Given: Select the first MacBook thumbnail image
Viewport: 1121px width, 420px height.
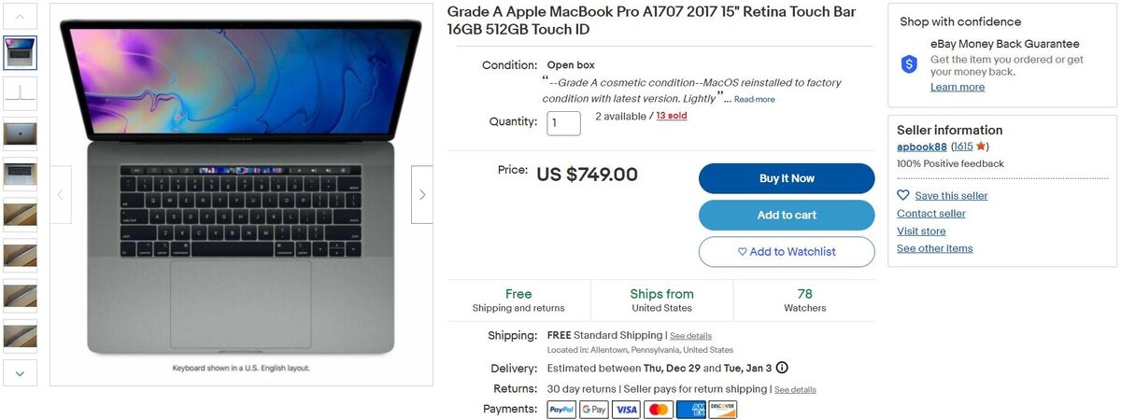Looking at the screenshot, I should click(21, 53).
